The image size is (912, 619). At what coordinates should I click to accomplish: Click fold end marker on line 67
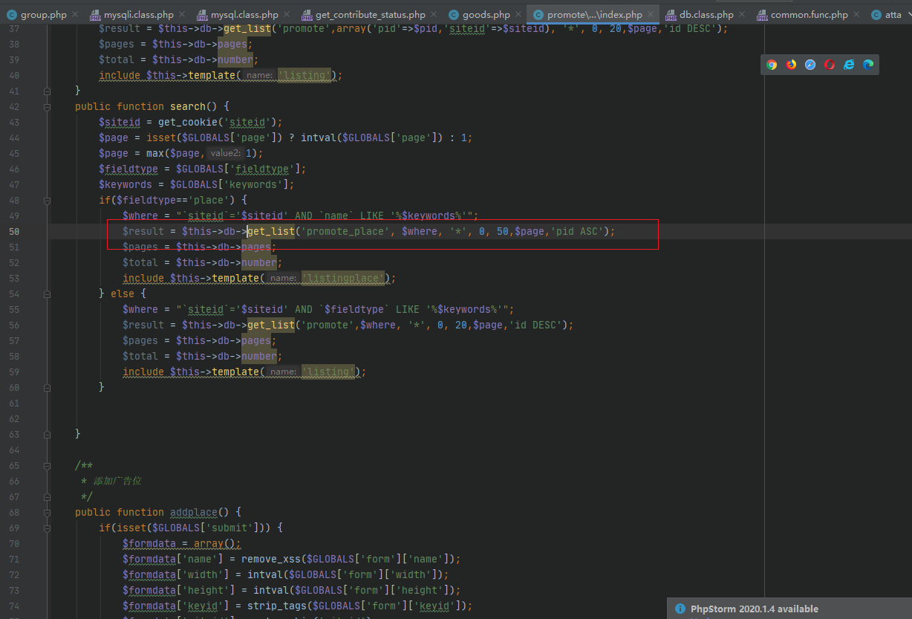pyautogui.click(x=48, y=496)
